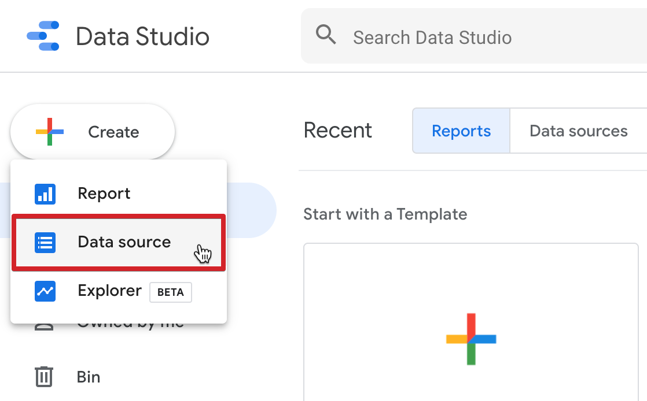Open the Create button
The height and width of the screenshot is (401, 647).
click(x=93, y=132)
